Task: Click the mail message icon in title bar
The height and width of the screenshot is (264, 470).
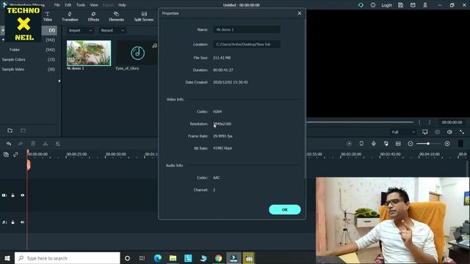Action: coord(413,5)
